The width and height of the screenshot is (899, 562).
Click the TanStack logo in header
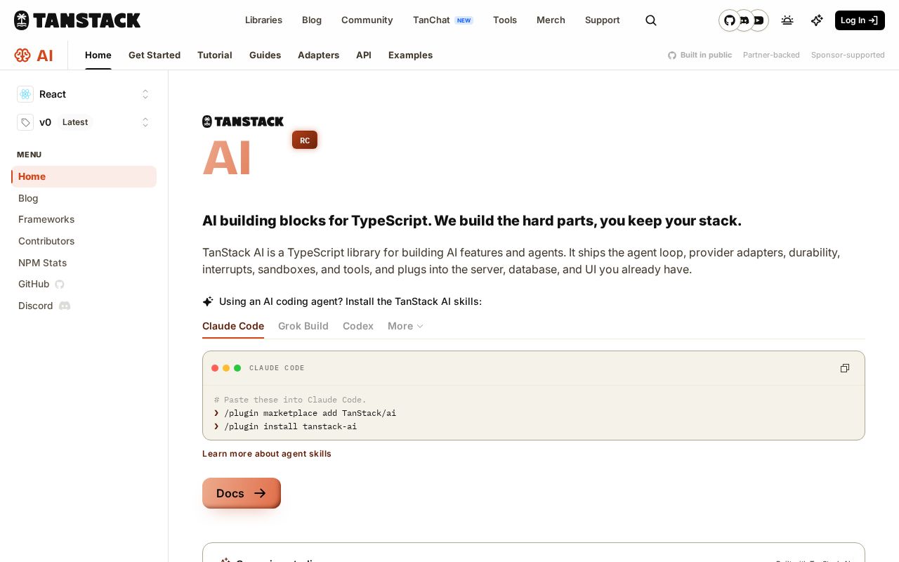pyautogui.click(x=77, y=20)
